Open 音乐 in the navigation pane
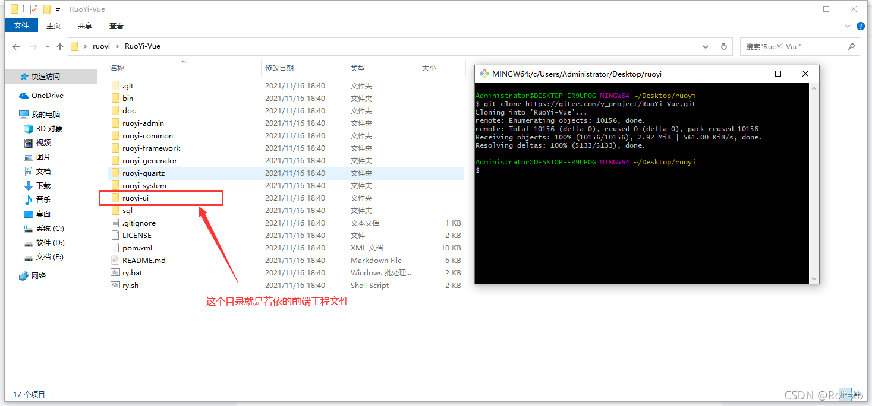 tap(43, 200)
